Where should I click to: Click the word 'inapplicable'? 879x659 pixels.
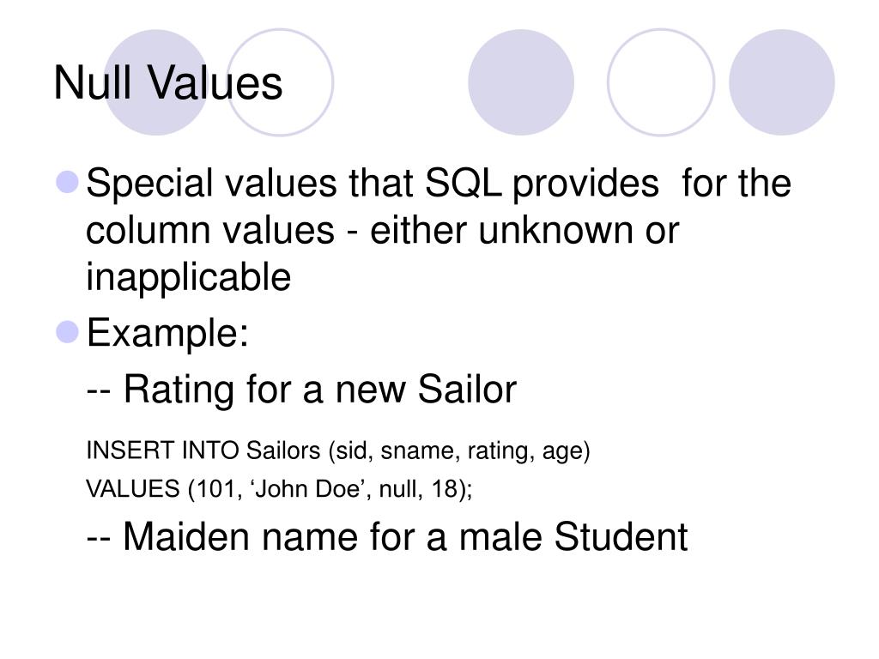[x=188, y=277]
